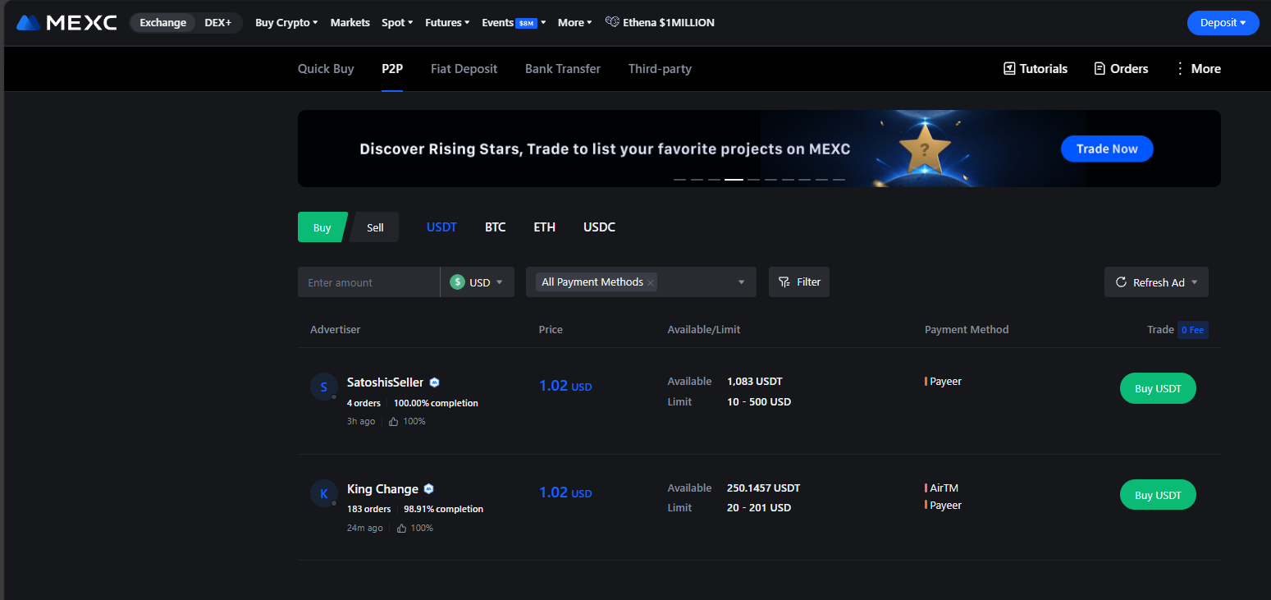1271x600 pixels.
Task: Select the ETH coin tab
Action: 545,227
